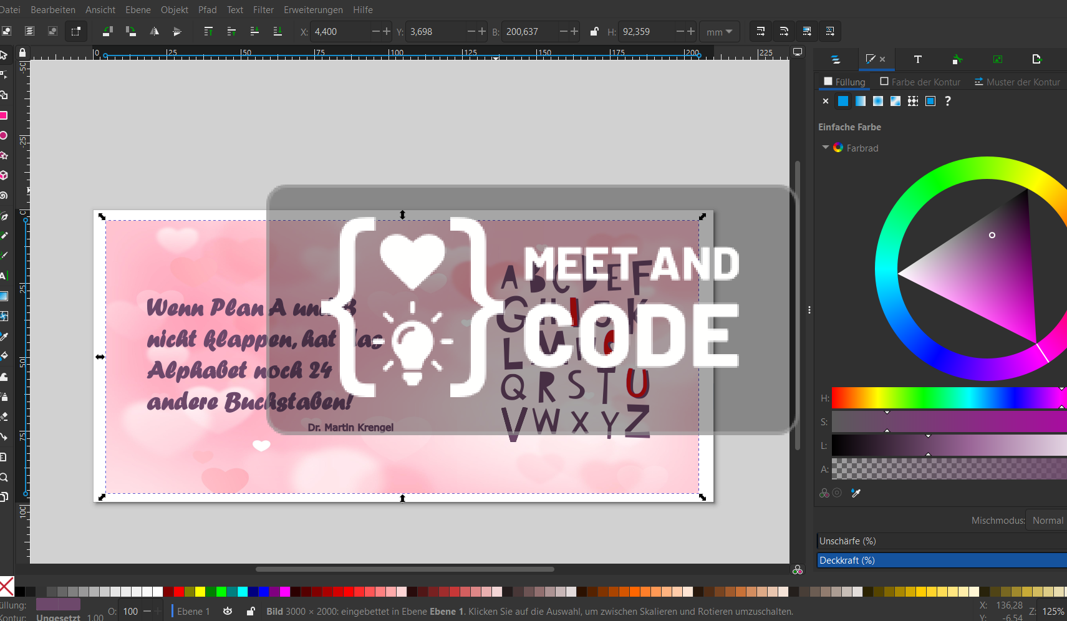This screenshot has height=621, width=1067.
Task: Switch to Farbe der Kontur tab
Action: (x=920, y=82)
